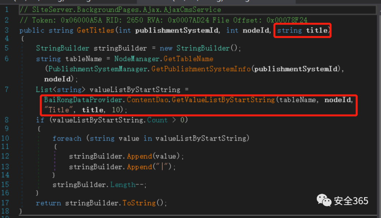Click the 'in' keyword on line 10
Screen dimensions: 381x218
[147, 138]
